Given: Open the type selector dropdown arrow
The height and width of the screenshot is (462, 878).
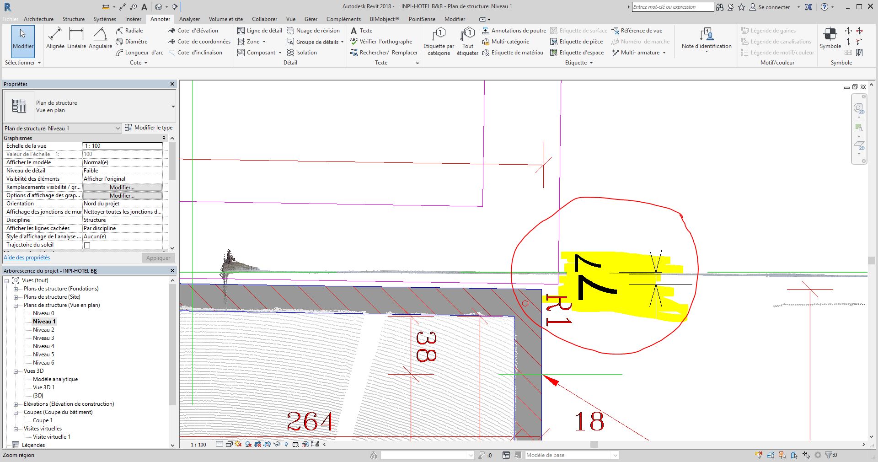Looking at the screenshot, I should (x=173, y=107).
